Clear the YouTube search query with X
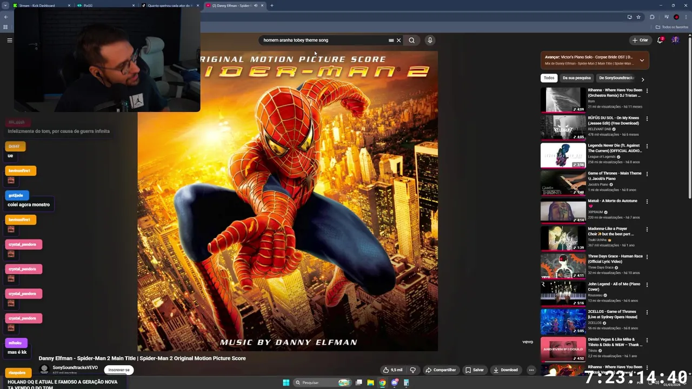Viewport: 692px width, 389px height. tap(399, 40)
